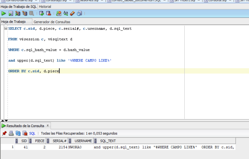249x159 pixels.
Task: Click the printer icon in the results toolbar
Action: point(11,133)
